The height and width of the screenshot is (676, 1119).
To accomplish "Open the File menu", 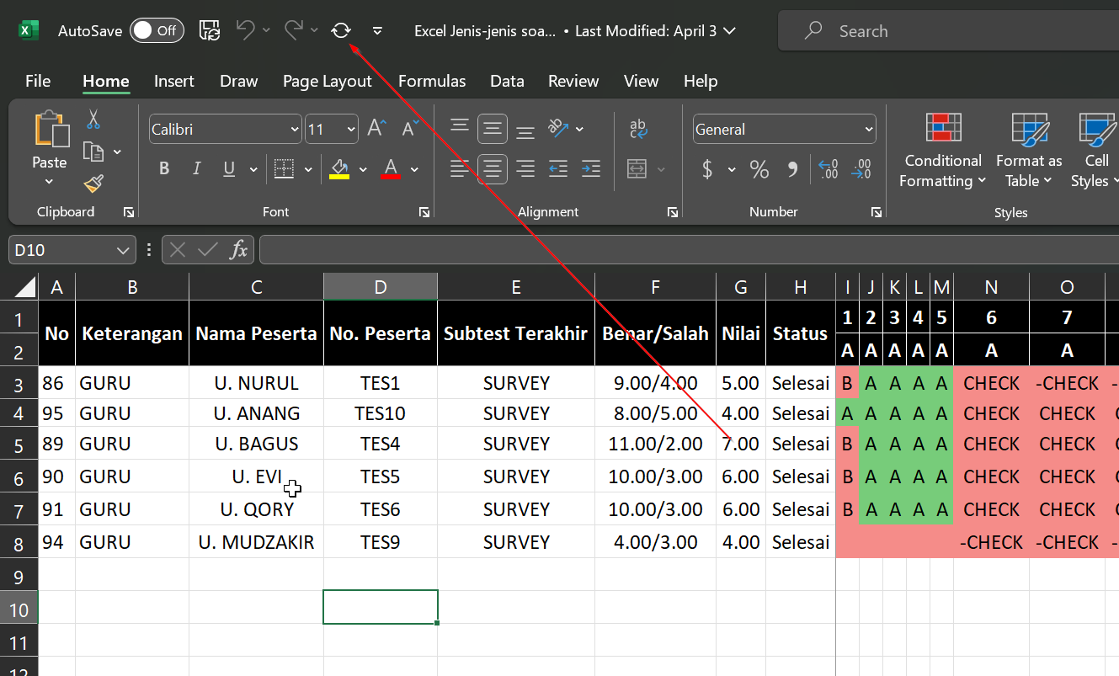I will click(x=38, y=81).
